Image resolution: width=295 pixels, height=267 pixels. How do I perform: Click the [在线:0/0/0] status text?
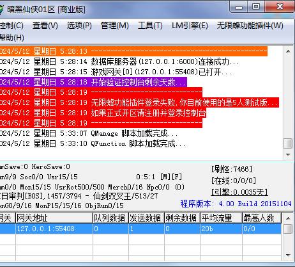[x=233, y=181]
